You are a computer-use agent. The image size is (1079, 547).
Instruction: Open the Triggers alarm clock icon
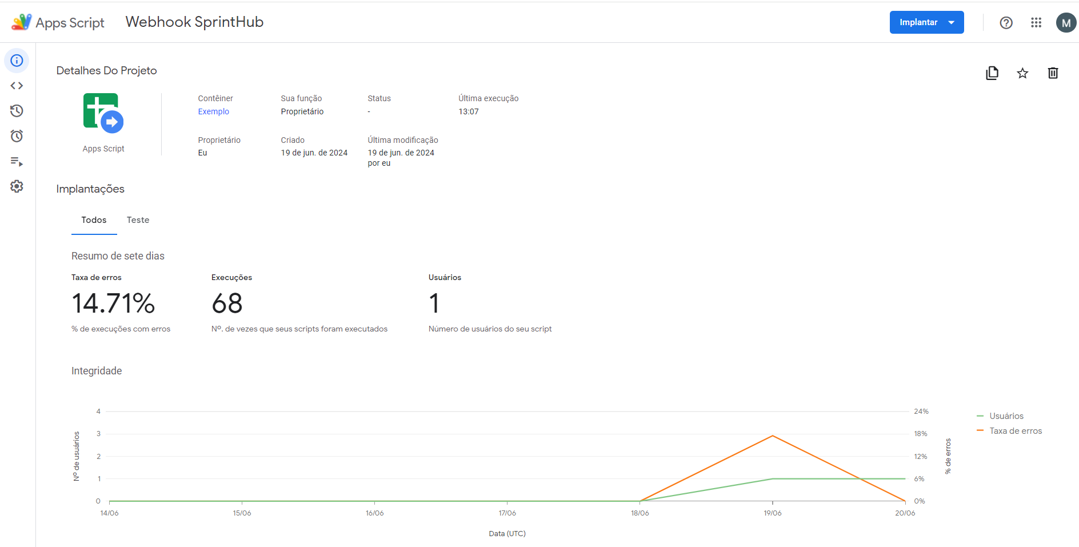(17, 136)
